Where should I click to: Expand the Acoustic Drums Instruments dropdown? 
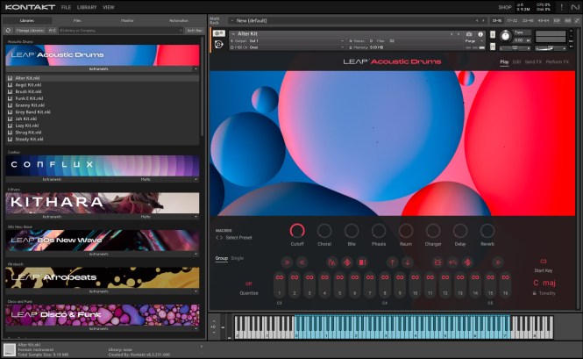[196, 68]
